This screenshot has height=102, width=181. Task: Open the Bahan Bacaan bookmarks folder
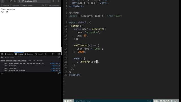pos(27,5)
